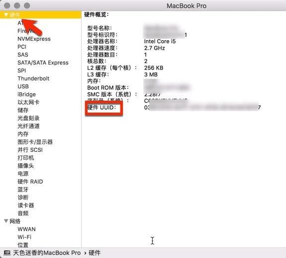Collapse the 硬件 disclosure triangle
The image size is (286, 258).
6,14
